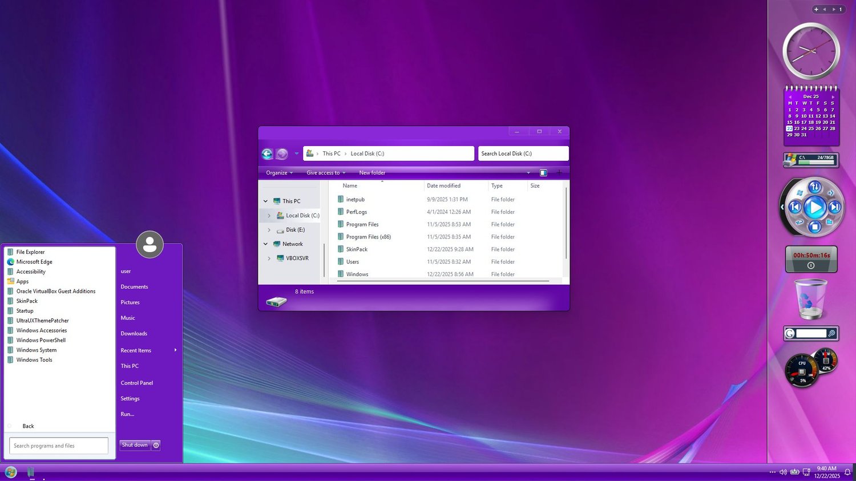Select the Program Files (x86) folder icon

tap(341, 237)
